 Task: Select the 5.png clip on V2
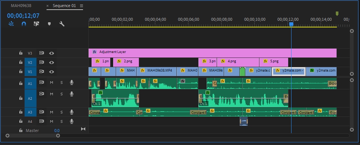click(274, 62)
